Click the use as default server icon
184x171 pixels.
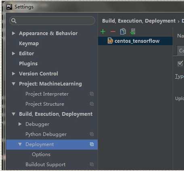tap(133, 31)
